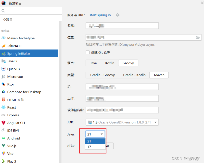The width and height of the screenshot is (204, 163).
Task: Select 空项目 in the left list
Action: (8, 20)
